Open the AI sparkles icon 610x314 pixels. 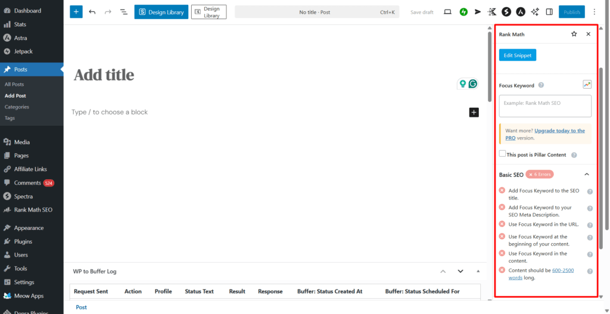[535, 12]
